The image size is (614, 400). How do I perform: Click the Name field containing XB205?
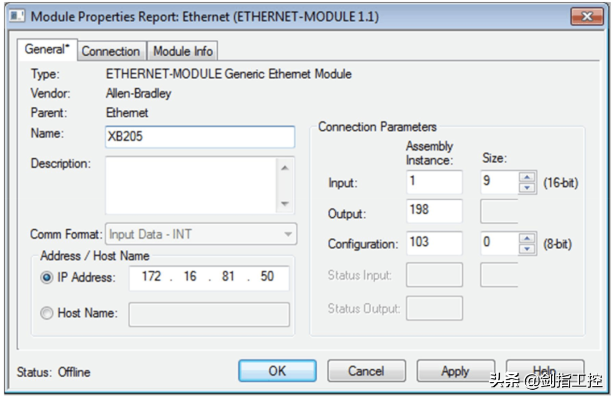200,137
